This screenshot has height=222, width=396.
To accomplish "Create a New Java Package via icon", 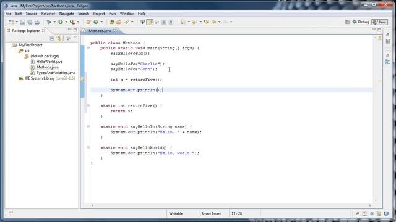I will point(88,22).
